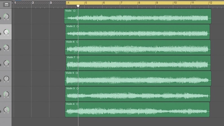
Task: Click the loop icon on Violin 7 region
Action: (x=78, y=58)
